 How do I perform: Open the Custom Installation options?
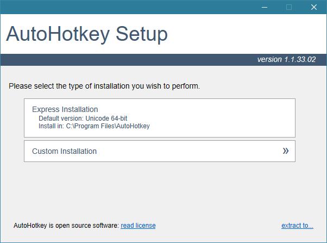[159, 151]
